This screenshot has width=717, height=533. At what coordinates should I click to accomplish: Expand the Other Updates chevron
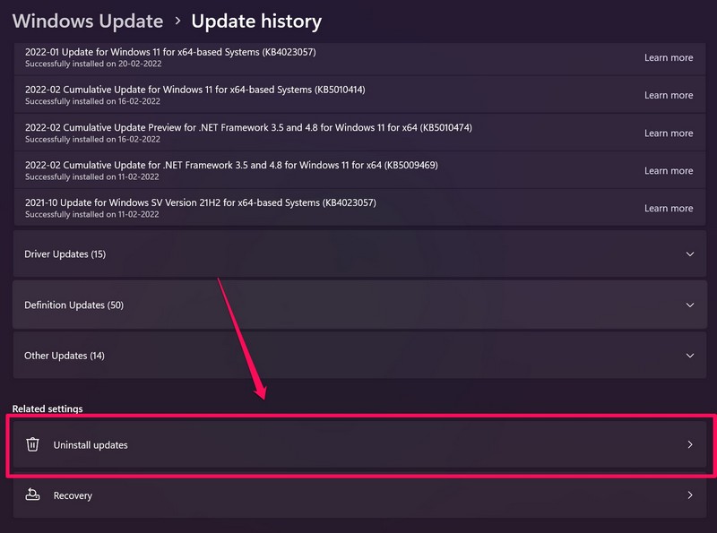(x=689, y=356)
